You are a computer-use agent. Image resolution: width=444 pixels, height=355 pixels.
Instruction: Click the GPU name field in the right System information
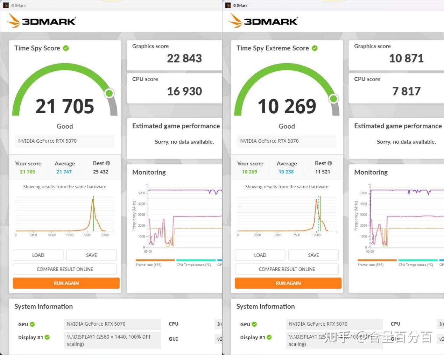334,324
